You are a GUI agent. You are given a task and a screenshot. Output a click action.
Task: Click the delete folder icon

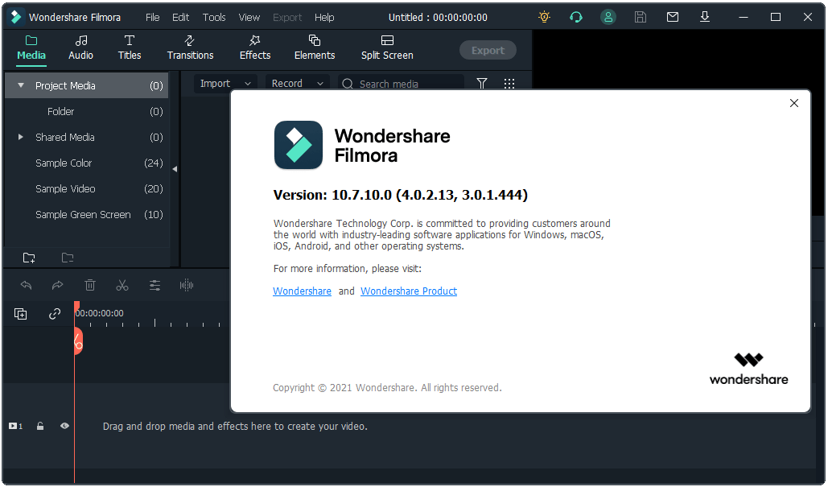pyautogui.click(x=68, y=258)
